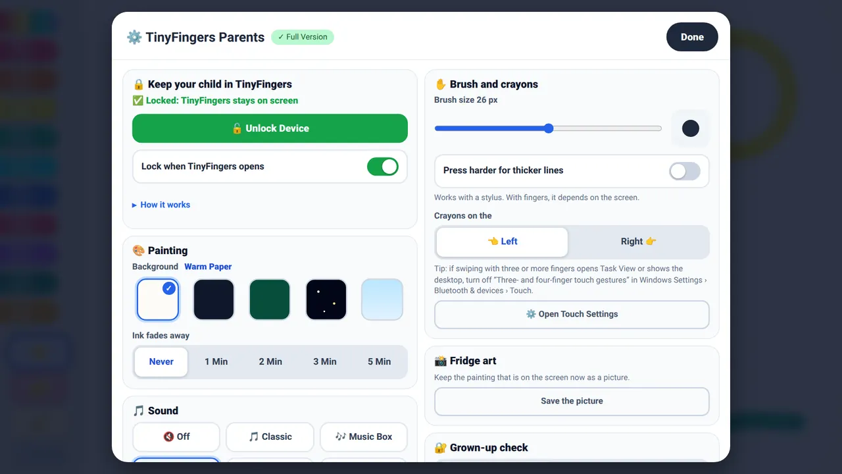The image size is (842, 474).
Task: Toggle Lock when TinyFingers opens switch
Action: pos(383,167)
